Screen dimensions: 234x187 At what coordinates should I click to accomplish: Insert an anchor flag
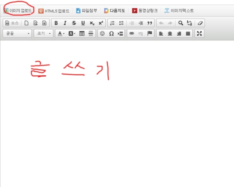point(149,34)
